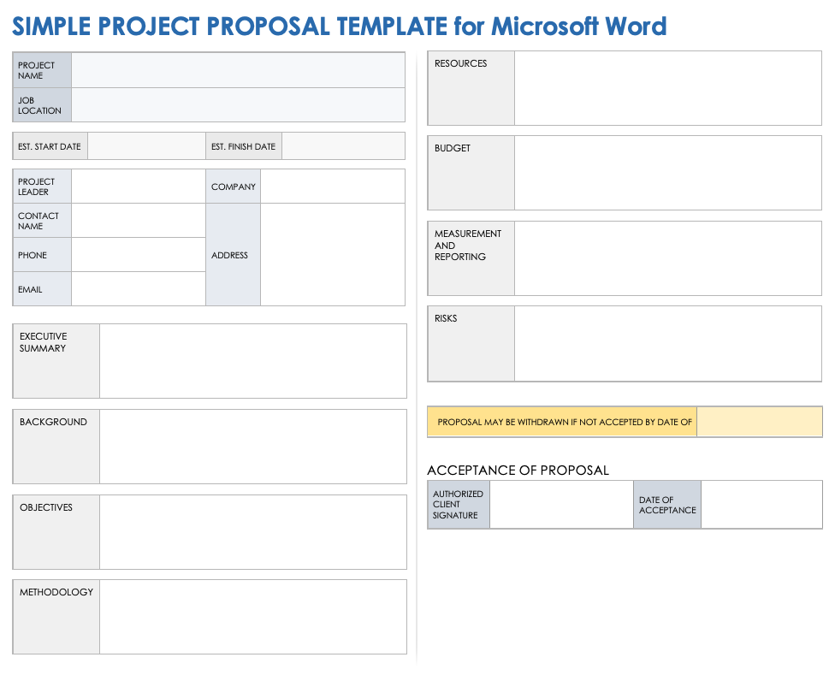The height and width of the screenshot is (681, 835).
Task: Click the Company name field
Action: (x=332, y=187)
